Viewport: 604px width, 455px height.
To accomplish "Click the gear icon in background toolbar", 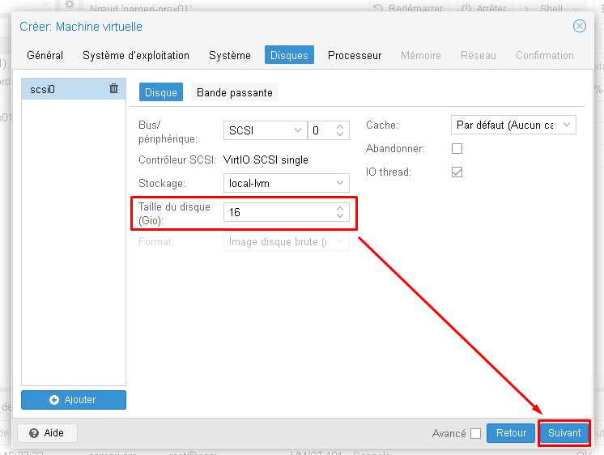I will pos(69,5).
